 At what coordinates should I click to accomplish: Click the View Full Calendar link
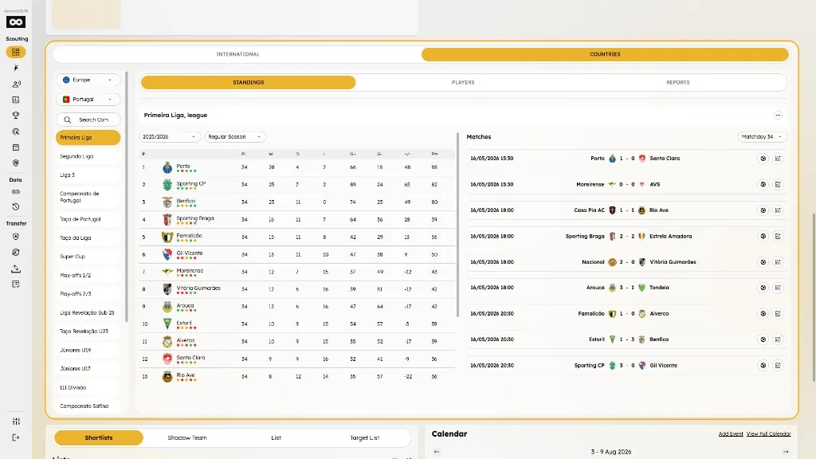(769, 434)
